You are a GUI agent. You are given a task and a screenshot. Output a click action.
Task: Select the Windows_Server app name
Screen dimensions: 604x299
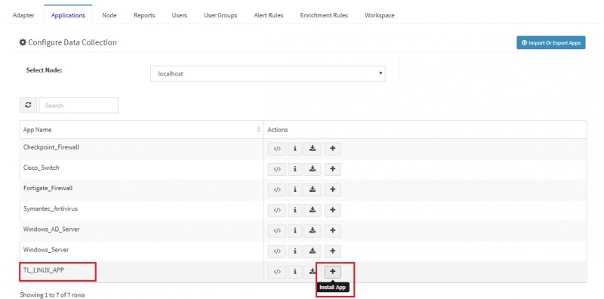click(46, 250)
